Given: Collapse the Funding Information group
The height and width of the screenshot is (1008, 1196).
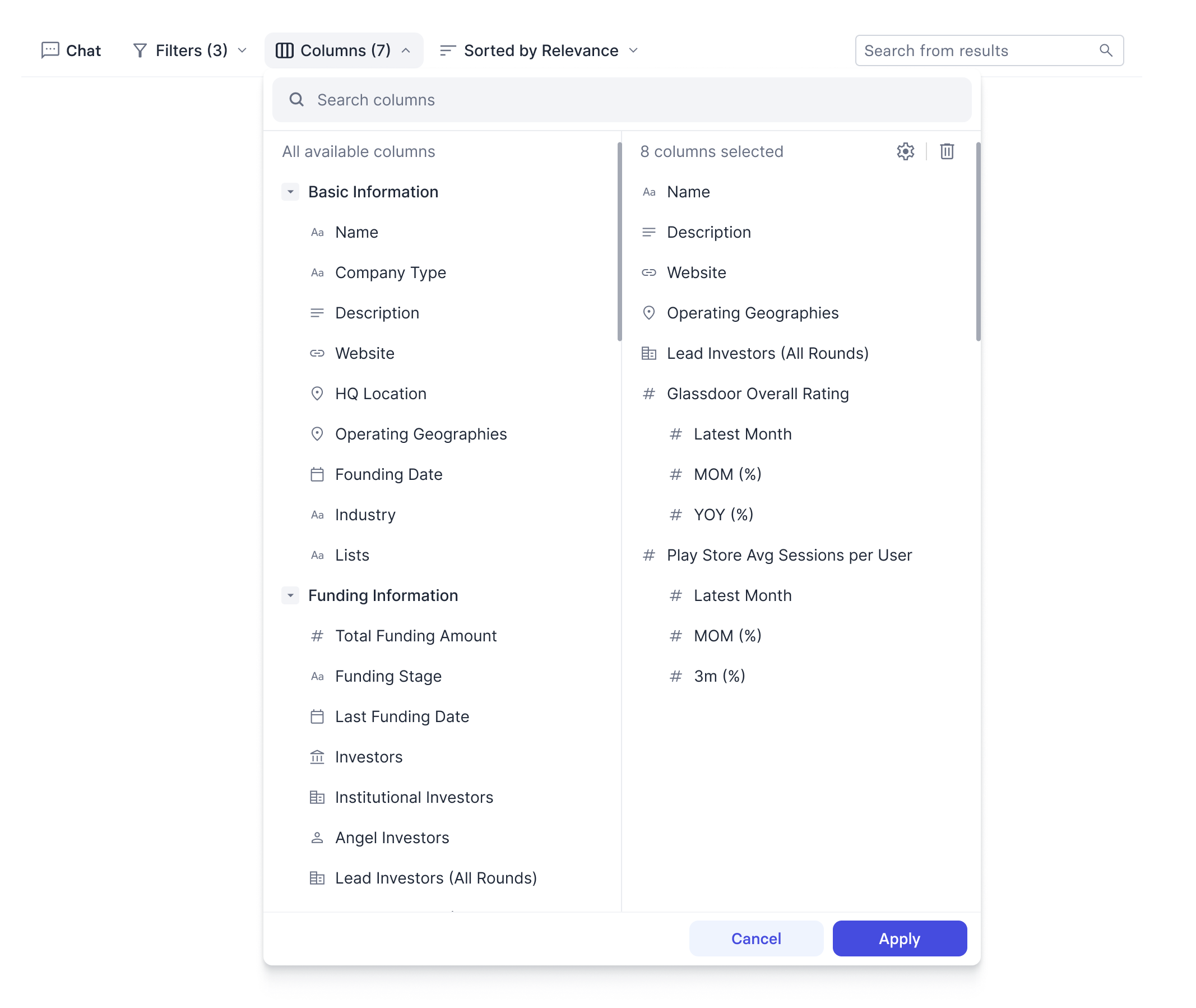Looking at the screenshot, I should click(290, 595).
